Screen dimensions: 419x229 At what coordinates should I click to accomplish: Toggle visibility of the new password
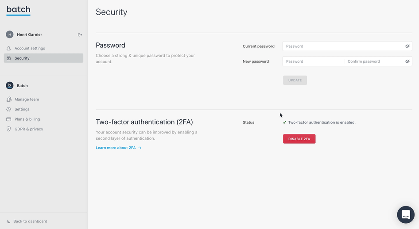click(407, 61)
